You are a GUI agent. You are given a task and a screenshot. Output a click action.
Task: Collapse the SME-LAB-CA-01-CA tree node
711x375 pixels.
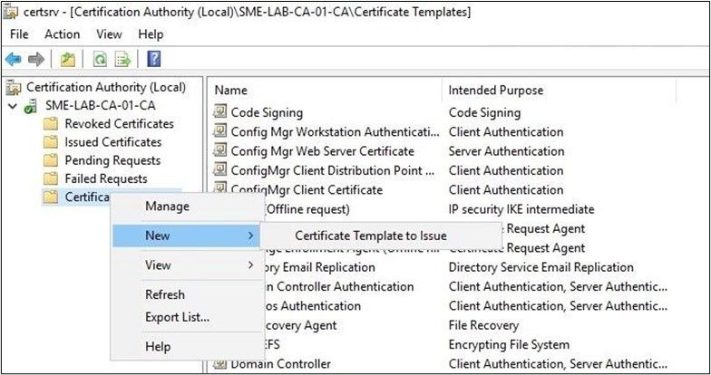tap(13, 107)
